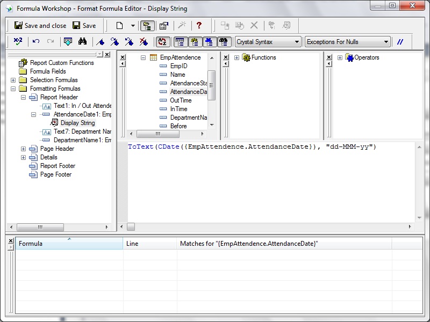Toggle the Find Results pane button

224,42
